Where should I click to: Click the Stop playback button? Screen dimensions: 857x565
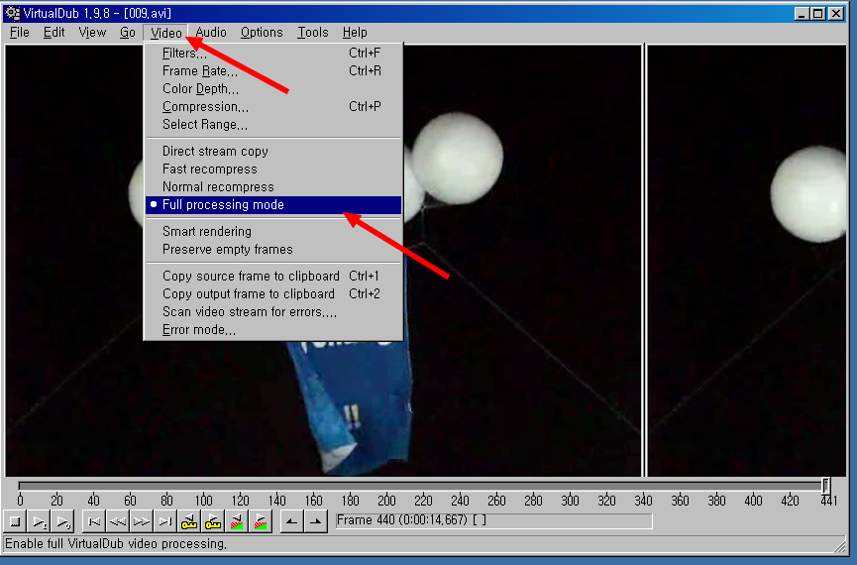(x=15, y=521)
